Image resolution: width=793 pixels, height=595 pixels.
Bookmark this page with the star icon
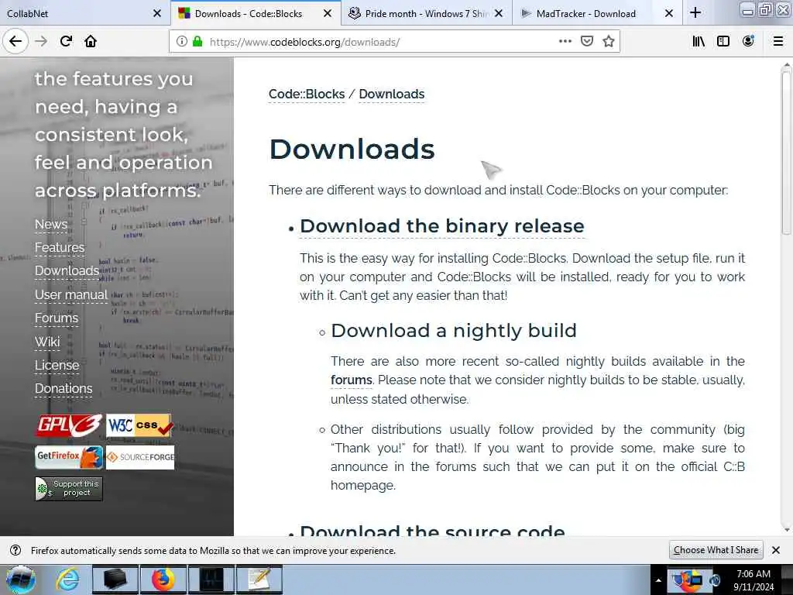pyautogui.click(x=609, y=41)
